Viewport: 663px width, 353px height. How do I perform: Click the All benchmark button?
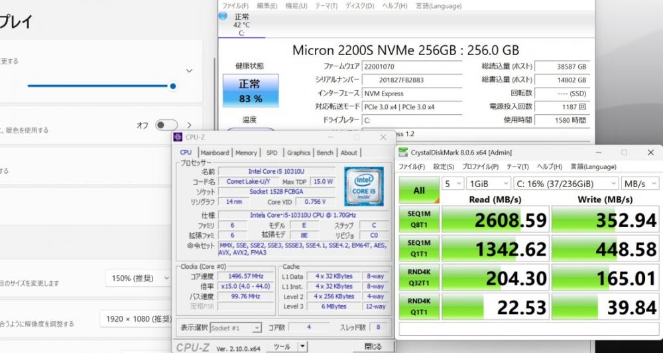(419, 190)
